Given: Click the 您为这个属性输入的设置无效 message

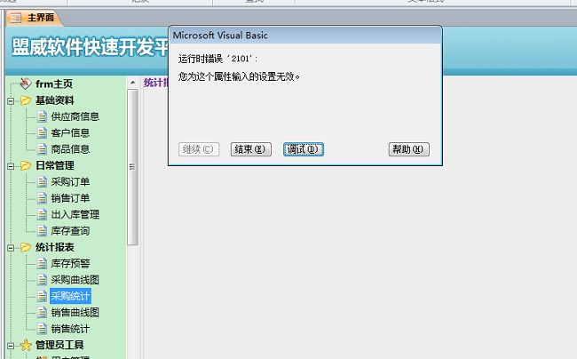Looking at the screenshot, I should tap(239, 76).
